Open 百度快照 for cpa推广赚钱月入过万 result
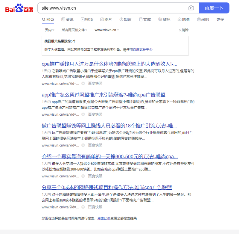The width and height of the screenshot is (239, 234). click(95, 84)
